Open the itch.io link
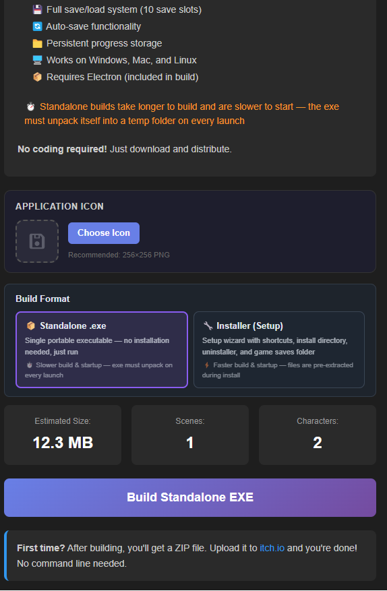The height and width of the screenshot is (591, 387). 272,548
